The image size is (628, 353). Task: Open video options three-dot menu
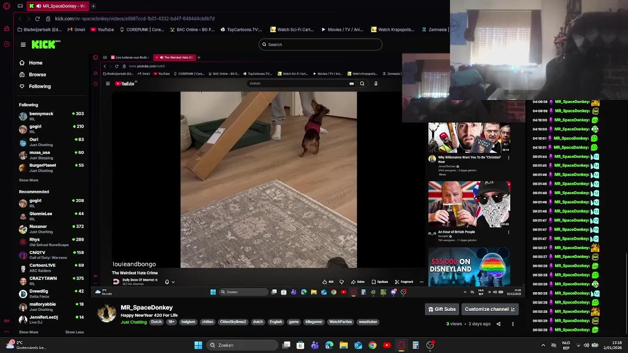pyautogui.click(x=513, y=324)
